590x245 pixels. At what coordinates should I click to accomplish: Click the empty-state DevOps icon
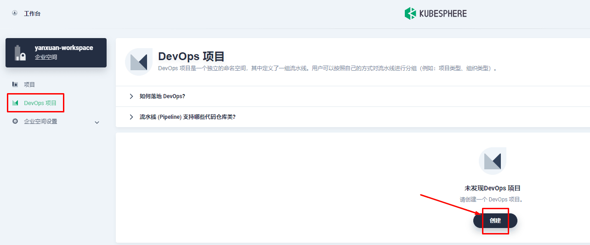493,161
